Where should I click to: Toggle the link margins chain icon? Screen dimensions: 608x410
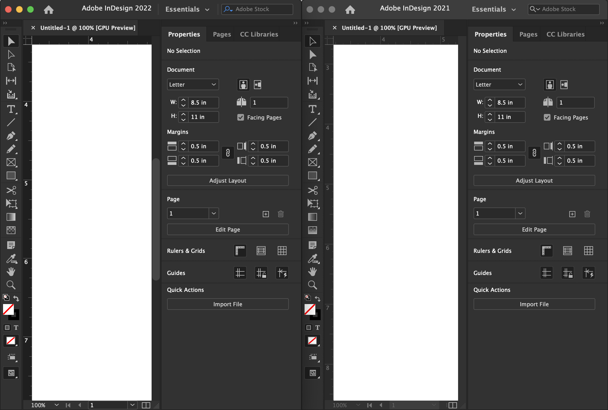coord(228,153)
